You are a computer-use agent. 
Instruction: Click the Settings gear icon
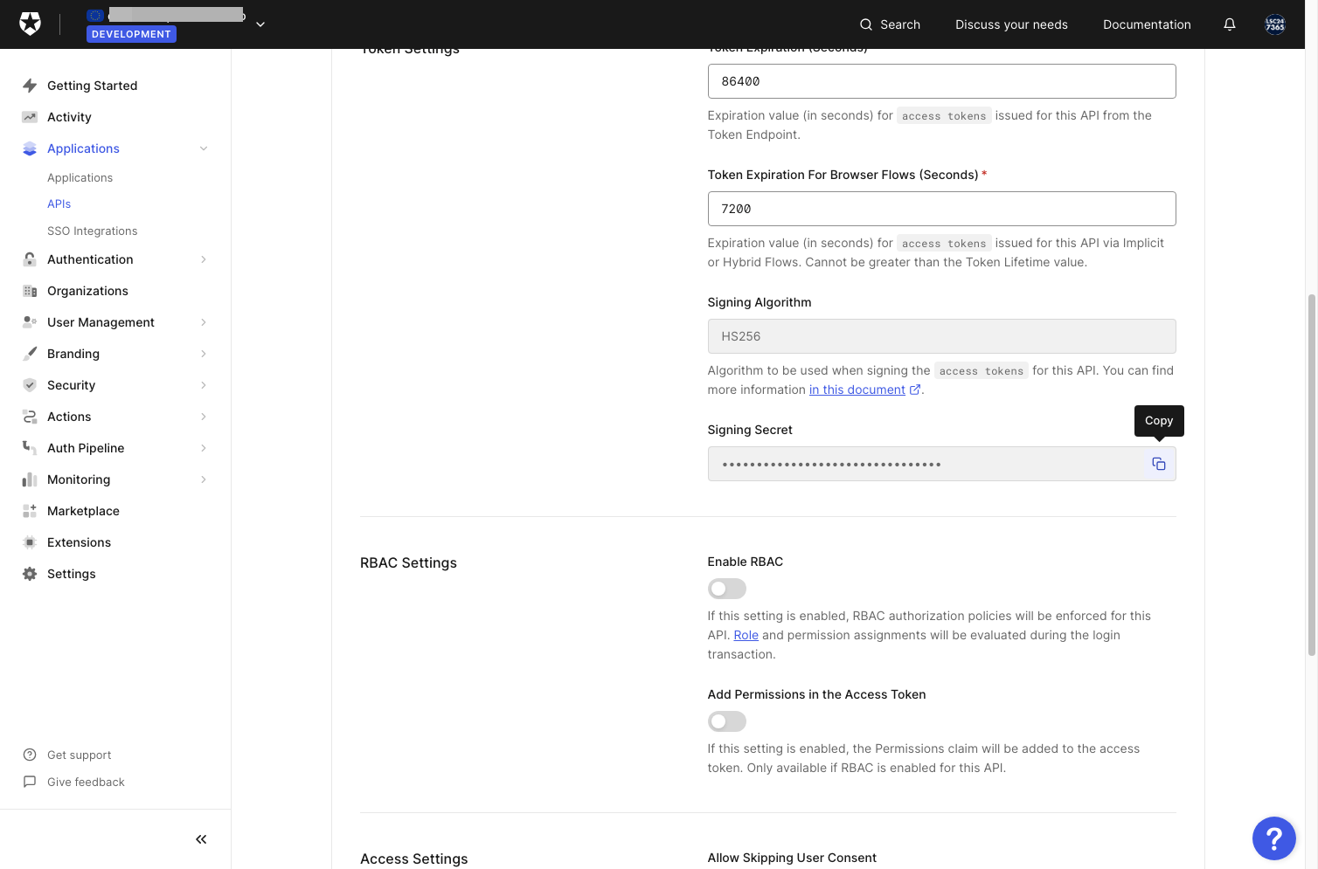point(30,574)
